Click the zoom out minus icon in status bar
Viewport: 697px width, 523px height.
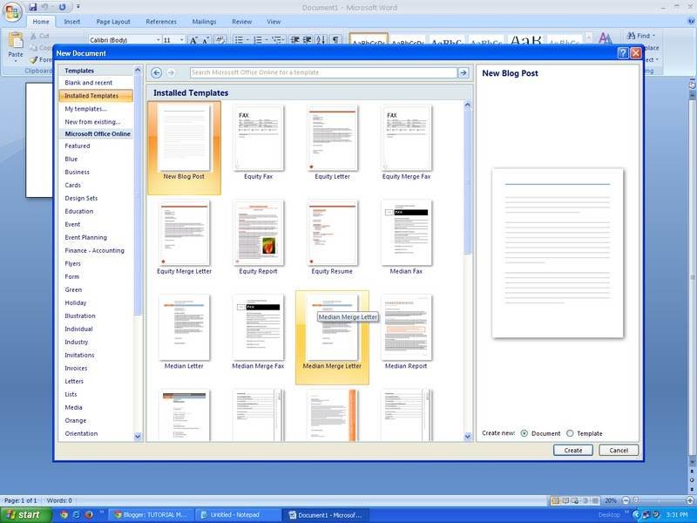coord(626,500)
